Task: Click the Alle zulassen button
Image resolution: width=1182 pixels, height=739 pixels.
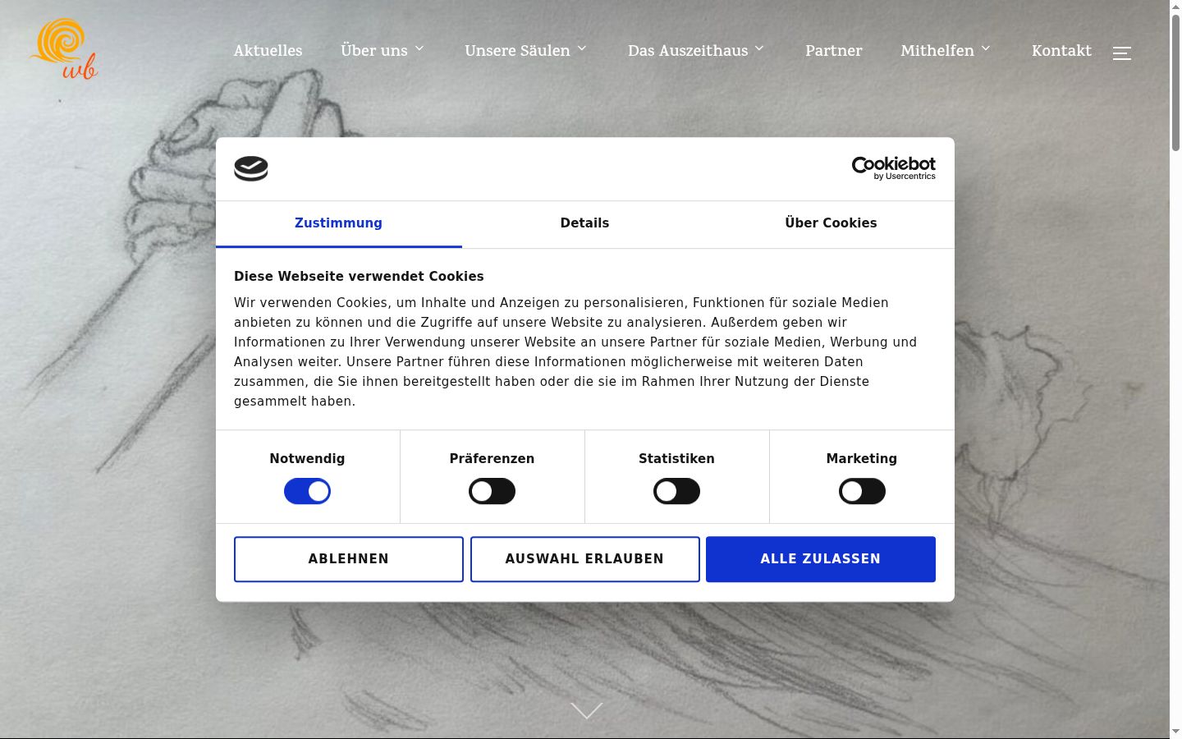Action: [x=821, y=559]
